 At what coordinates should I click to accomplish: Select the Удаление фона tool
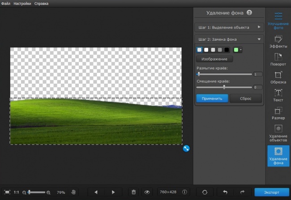coord(278,156)
